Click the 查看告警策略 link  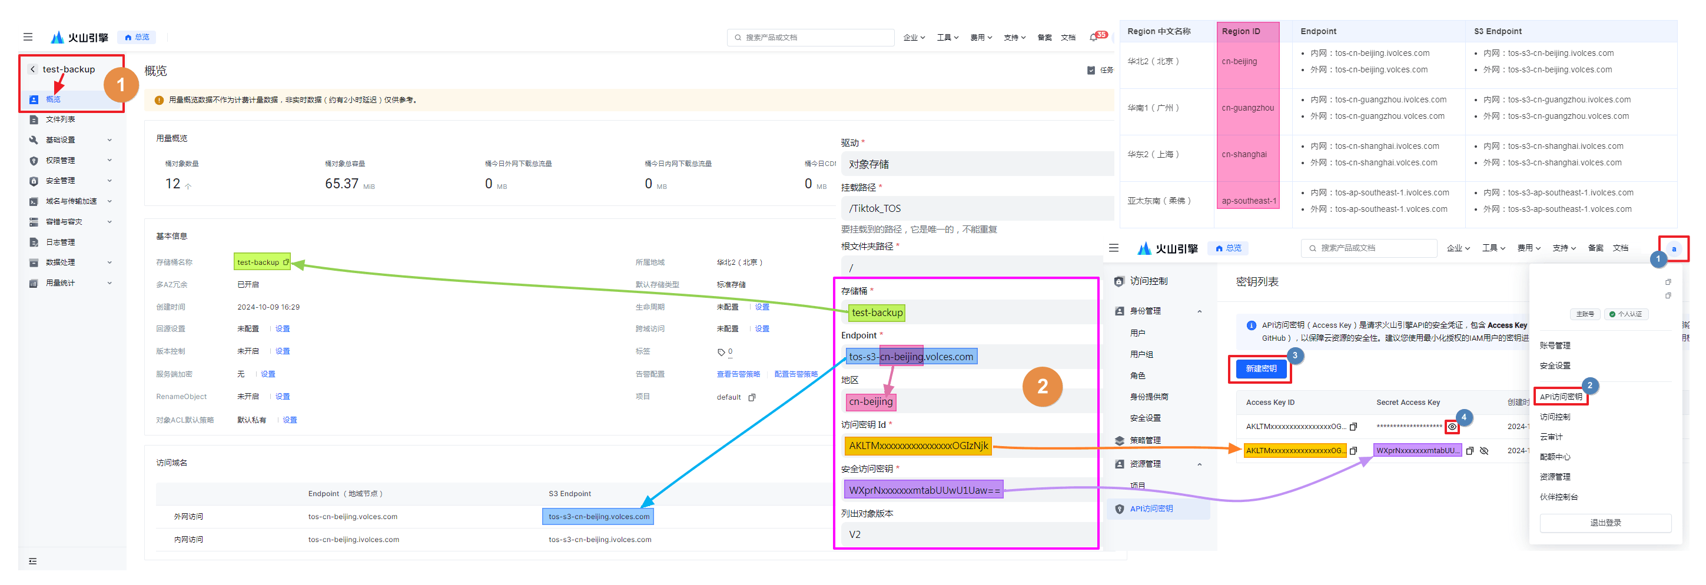[x=738, y=374]
